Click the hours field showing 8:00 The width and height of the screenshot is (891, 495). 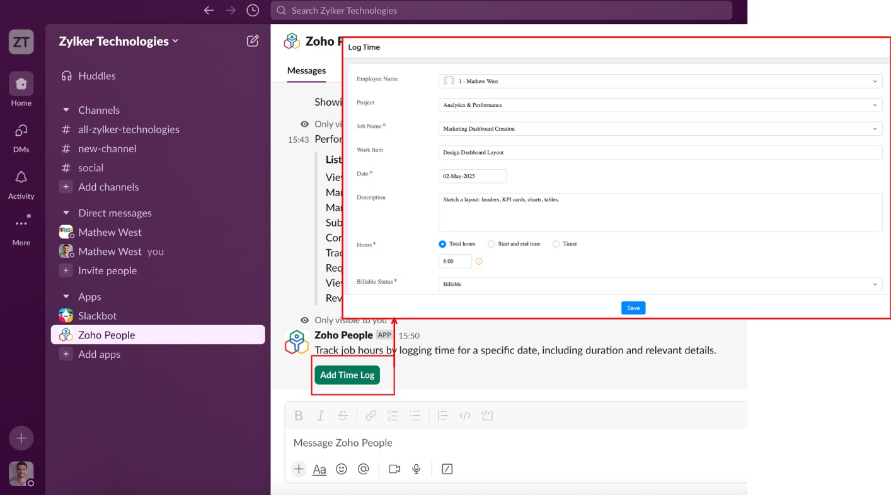pos(455,261)
